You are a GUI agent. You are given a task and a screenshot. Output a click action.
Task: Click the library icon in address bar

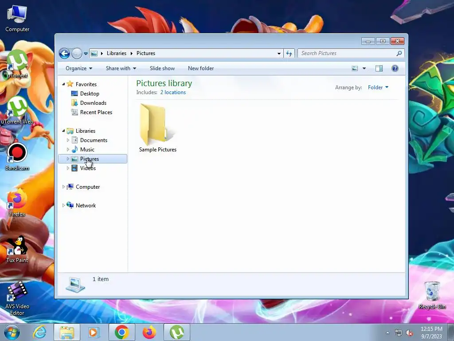tap(94, 53)
